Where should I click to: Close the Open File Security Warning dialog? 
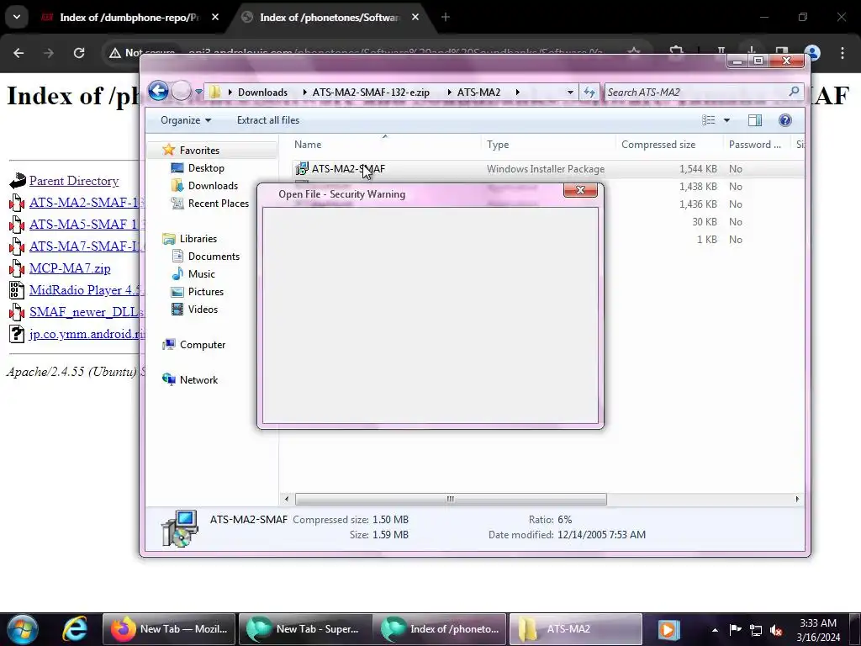(580, 190)
